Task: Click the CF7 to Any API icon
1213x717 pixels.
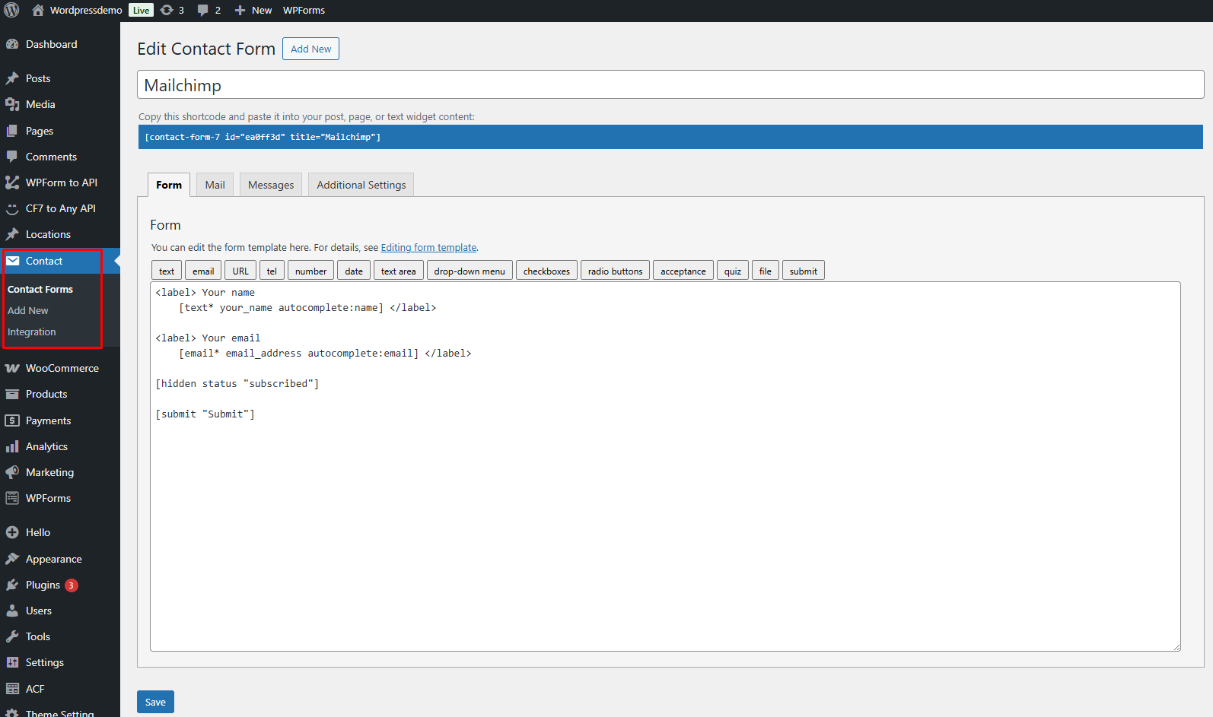Action: click(x=12, y=208)
